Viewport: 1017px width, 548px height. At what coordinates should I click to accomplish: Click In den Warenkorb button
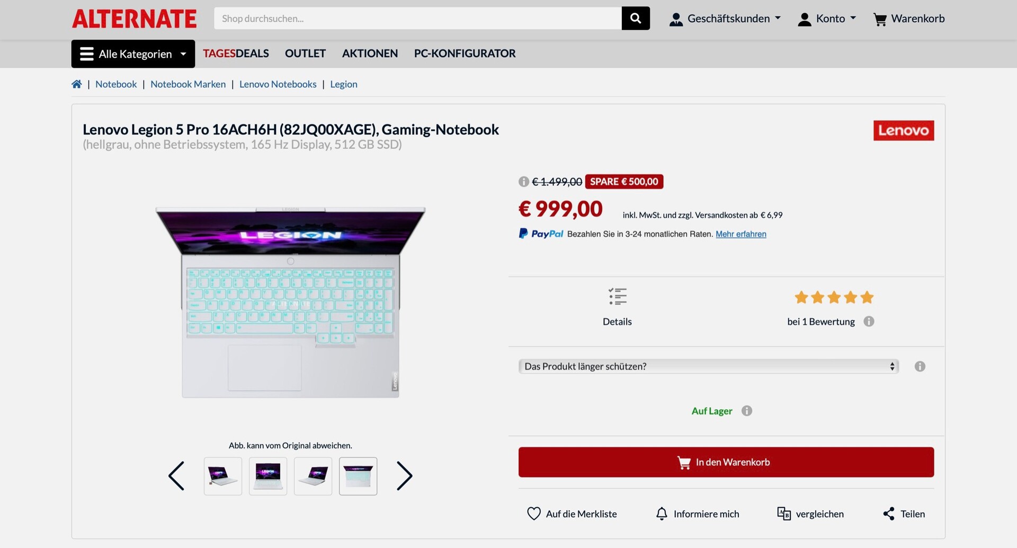click(726, 462)
